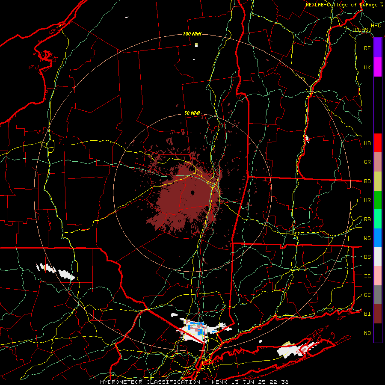Click the GC legend label
This screenshot has height=385, width=385.
tap(367, 295)
